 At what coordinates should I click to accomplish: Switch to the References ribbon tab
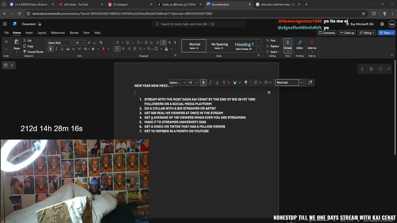pos(58,33)
